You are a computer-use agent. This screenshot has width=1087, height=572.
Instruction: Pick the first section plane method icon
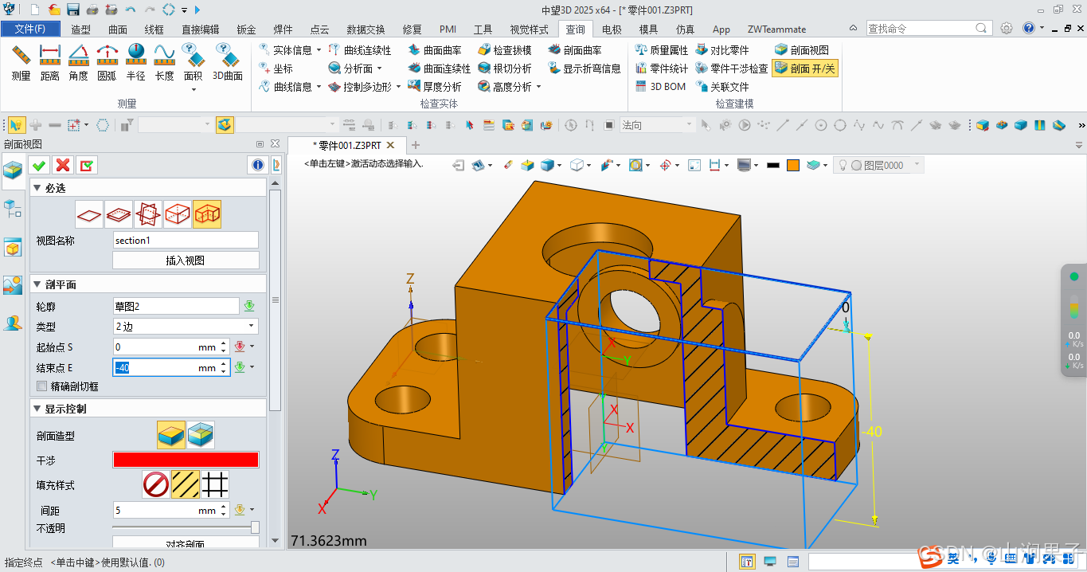[x=89, y=214]
